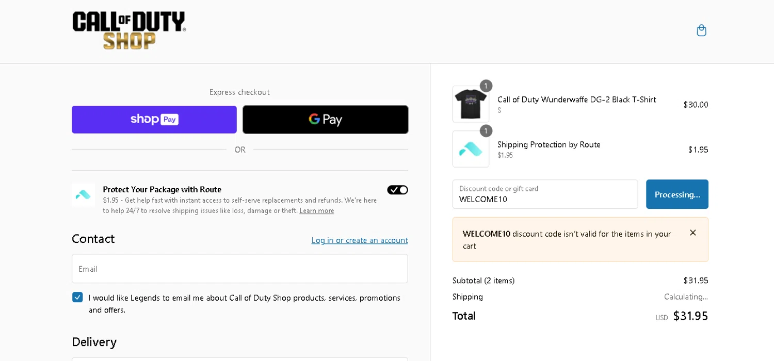Click the Shipping Protection by Route thumbnail
Screen dimensions: 774x361
tap(471, 149)
